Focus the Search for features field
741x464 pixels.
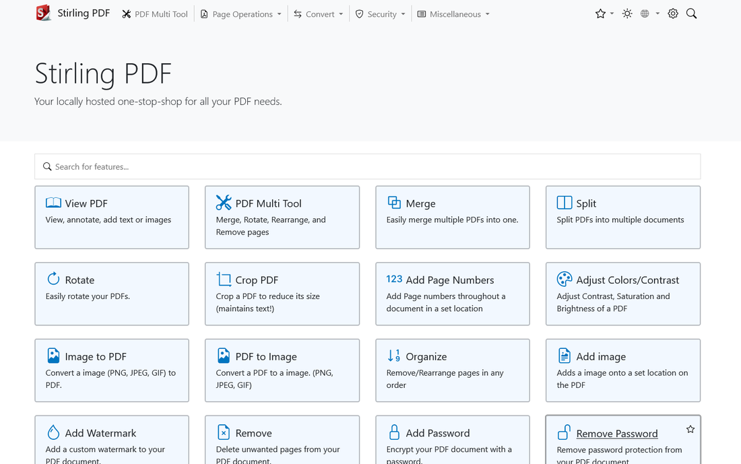click(367, 166)
